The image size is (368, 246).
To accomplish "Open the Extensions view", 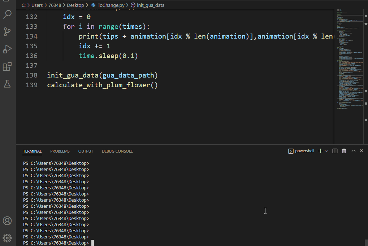I will [7, 66].
